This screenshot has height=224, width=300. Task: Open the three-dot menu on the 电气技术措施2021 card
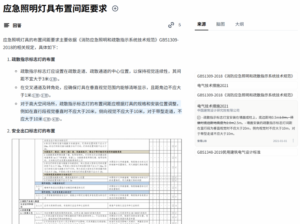click(x=293, y=141)
